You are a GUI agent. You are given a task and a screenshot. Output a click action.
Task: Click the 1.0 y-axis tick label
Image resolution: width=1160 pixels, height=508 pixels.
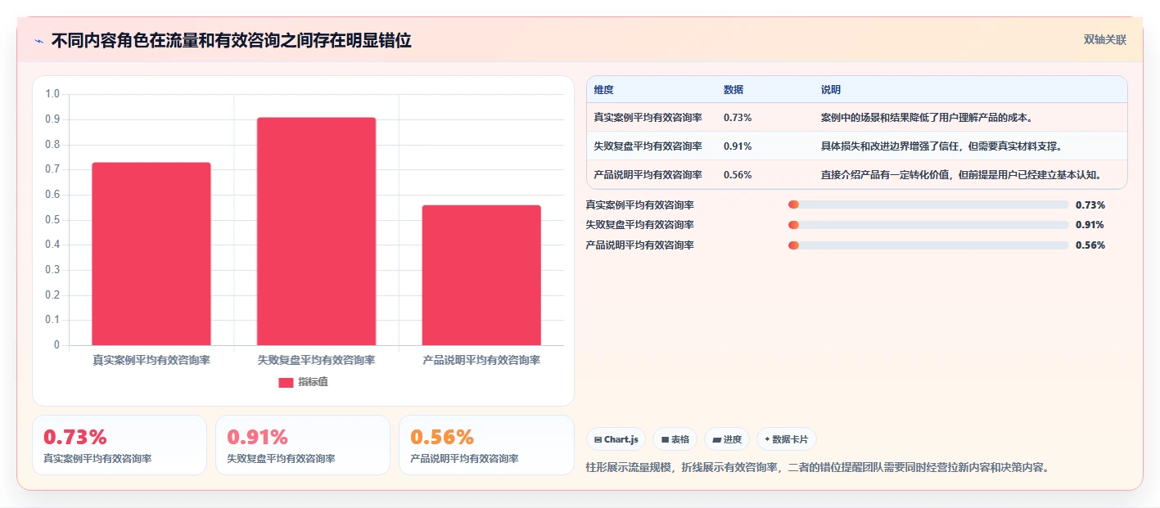click(x=52, y=94)
